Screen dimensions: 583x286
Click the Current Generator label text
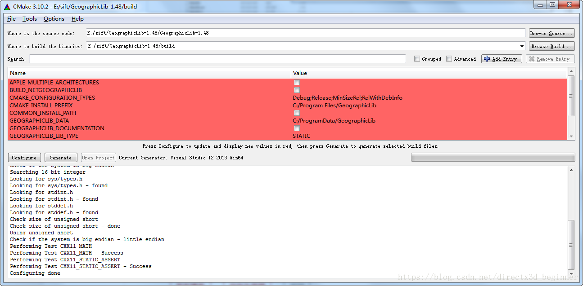(x=181, y=158)
